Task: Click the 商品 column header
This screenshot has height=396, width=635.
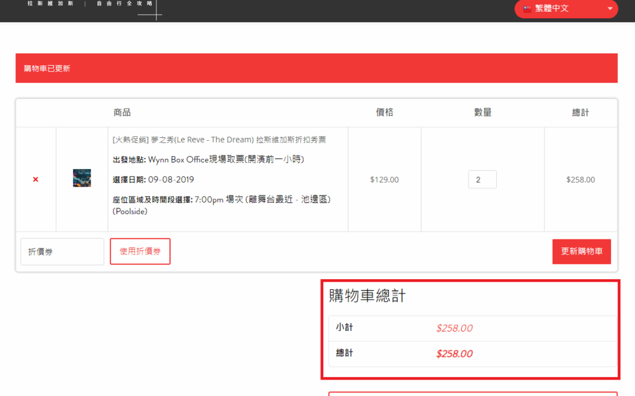Action: click(x=122, y=113)
